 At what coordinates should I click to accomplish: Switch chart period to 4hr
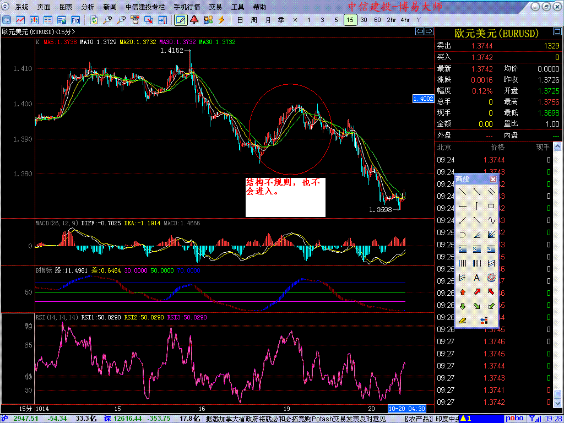[x=405, y=20]
